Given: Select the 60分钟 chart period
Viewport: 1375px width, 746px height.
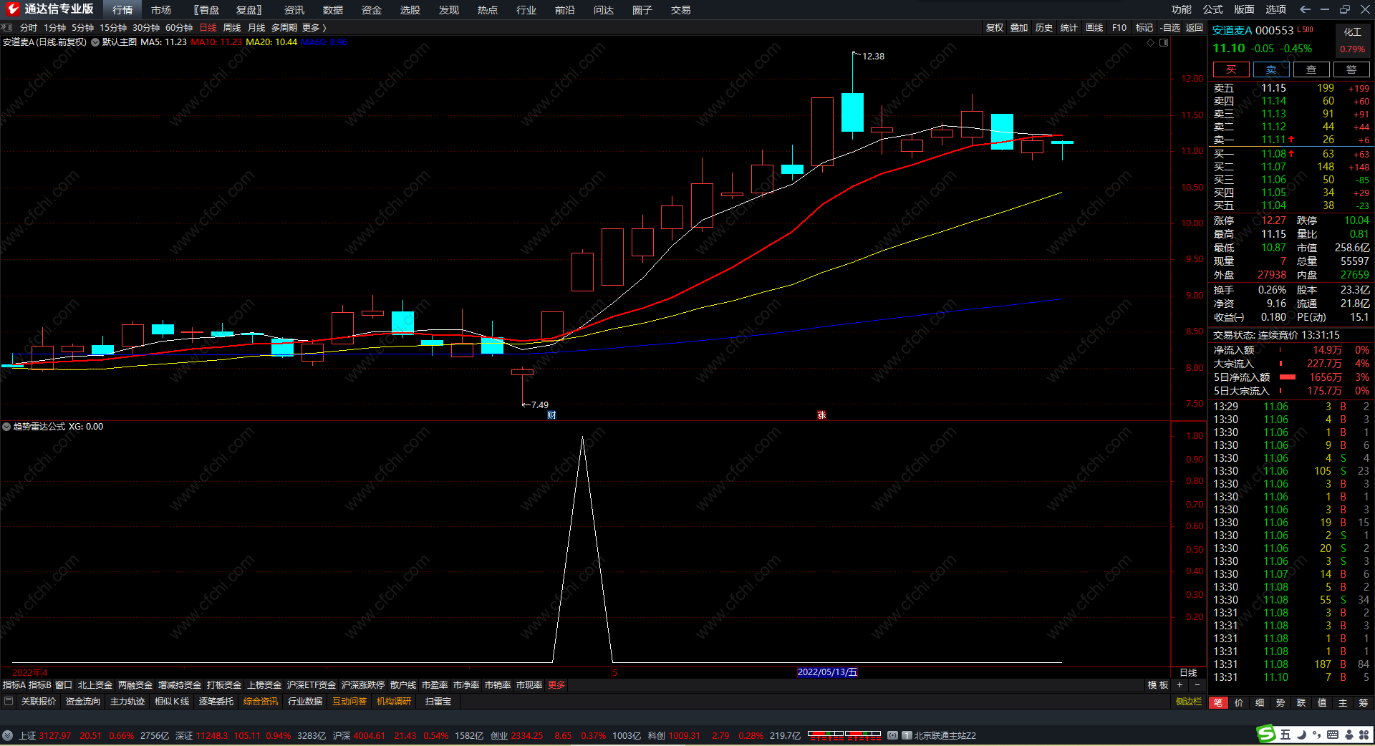Looking at the screenshot, I should coord(179,28).
